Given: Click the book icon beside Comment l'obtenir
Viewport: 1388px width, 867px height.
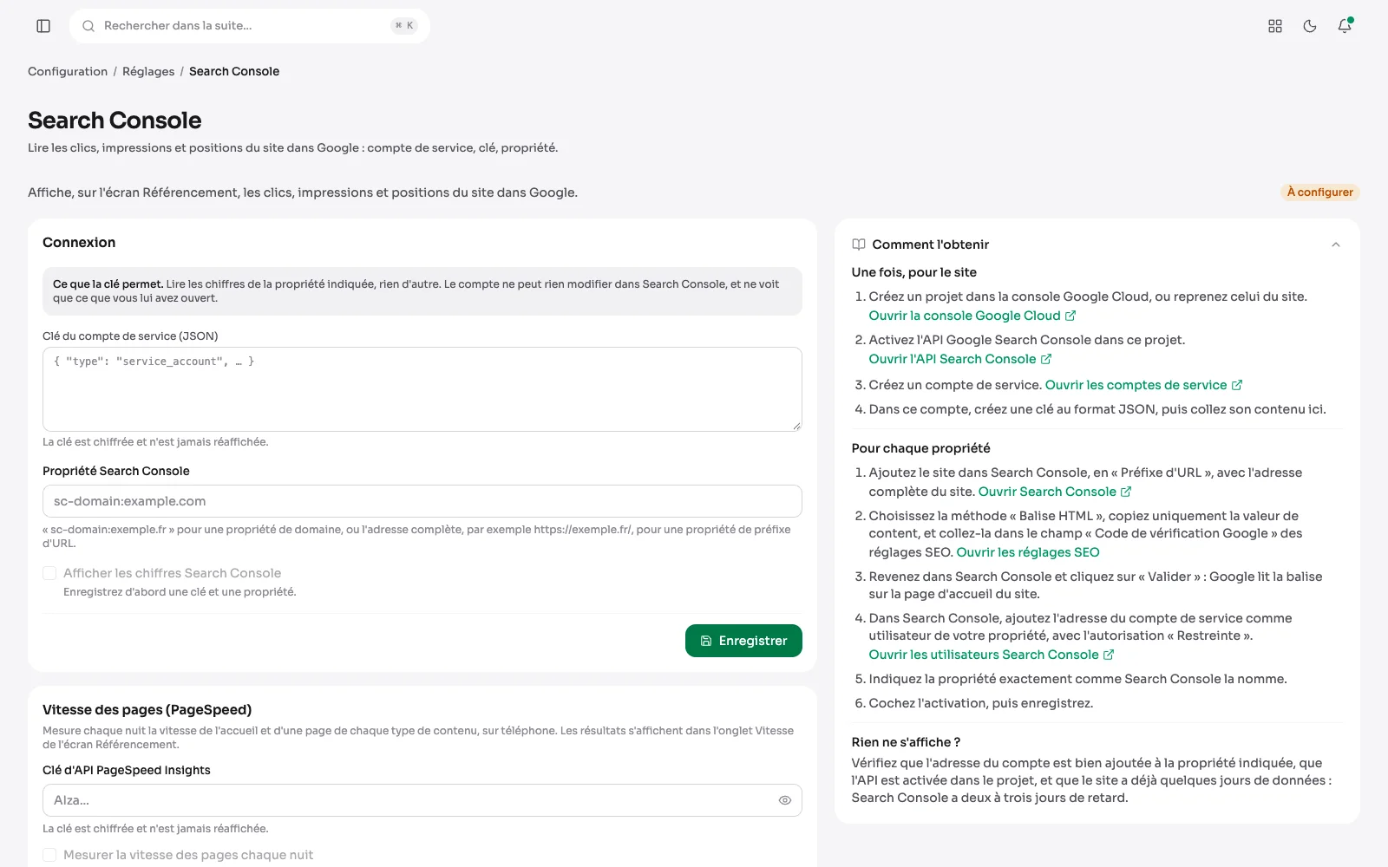Looking at the screenshot, I should pyautogui.click(x=859, y=244).
